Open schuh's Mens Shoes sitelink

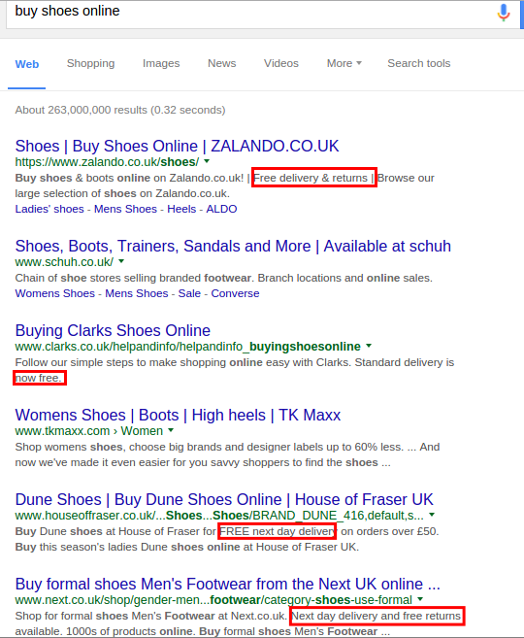(x=136, y=293)
